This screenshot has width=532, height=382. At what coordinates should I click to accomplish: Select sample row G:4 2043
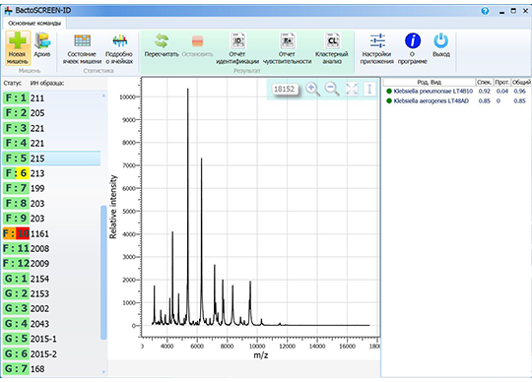pyautogui.click(x=51, y=324)
